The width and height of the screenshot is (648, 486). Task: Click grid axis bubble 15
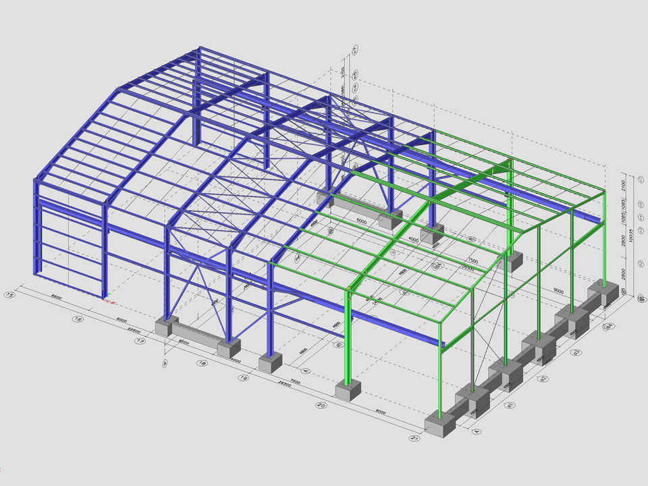click(9, 295)
